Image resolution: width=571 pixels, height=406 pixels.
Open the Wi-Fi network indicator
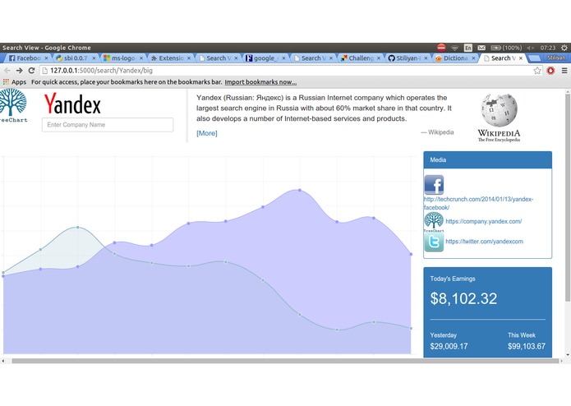pos(455,48)
